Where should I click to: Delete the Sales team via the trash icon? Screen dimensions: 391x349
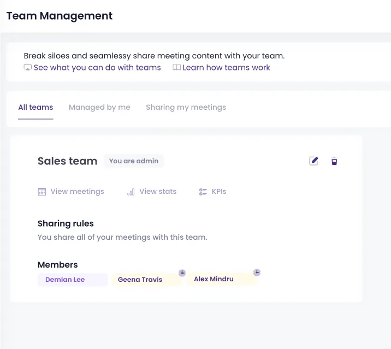coord(334,161)
